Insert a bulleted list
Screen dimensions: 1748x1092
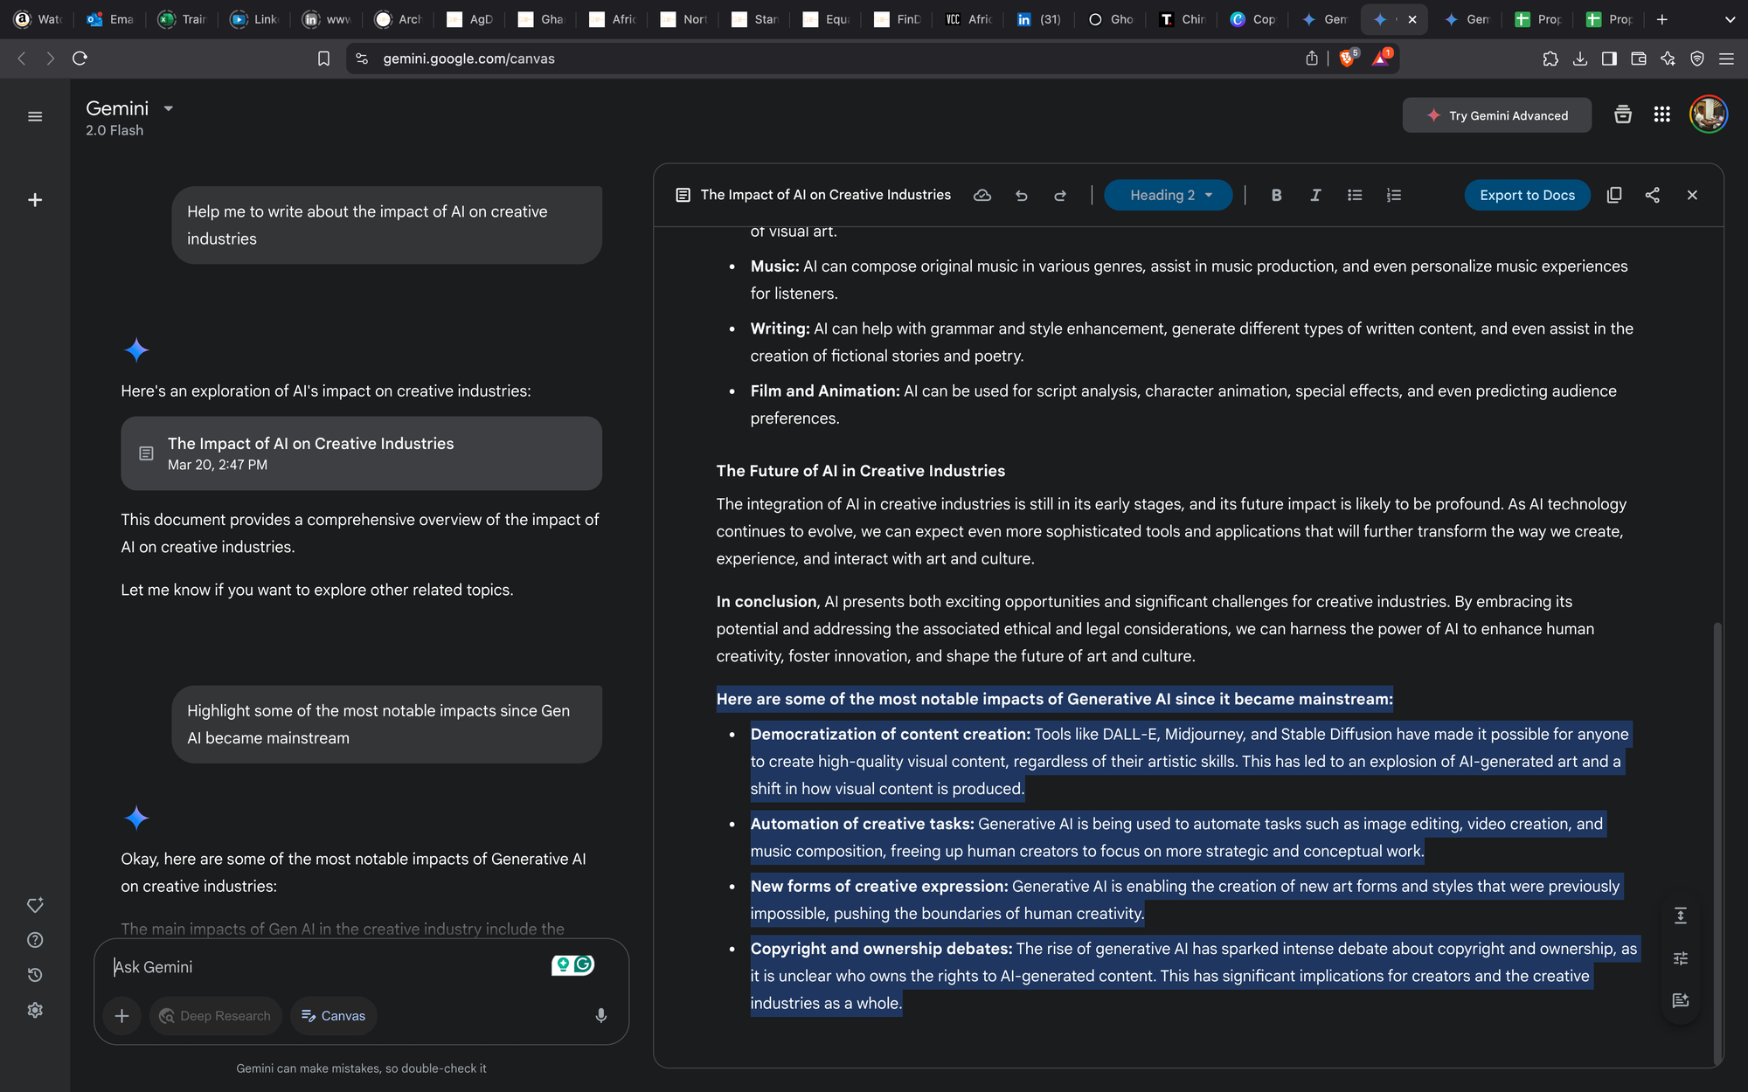[x=1355, y=195]
